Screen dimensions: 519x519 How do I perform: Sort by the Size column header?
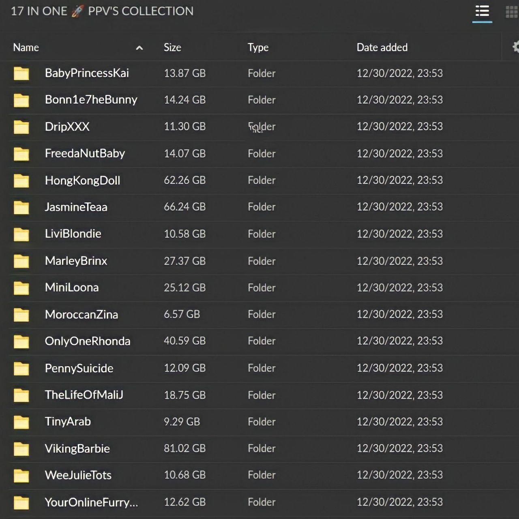172,47
